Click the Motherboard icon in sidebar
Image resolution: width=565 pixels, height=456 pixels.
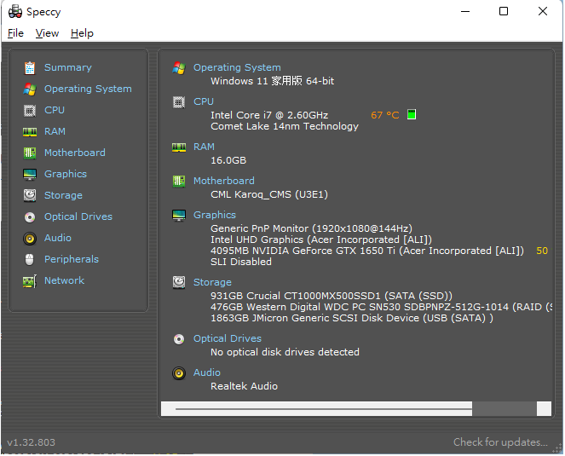pyautogui.click(x=30, y=153)
